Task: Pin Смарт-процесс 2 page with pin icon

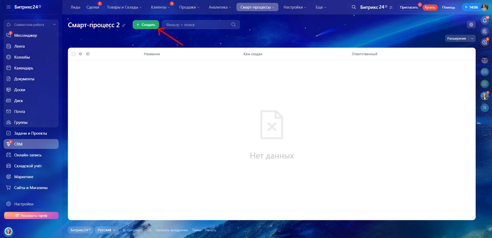Action: click(124, 25)
